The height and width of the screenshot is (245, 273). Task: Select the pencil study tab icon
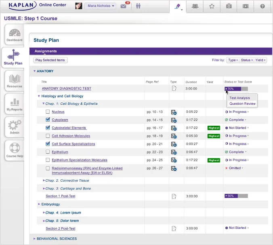click(x=178, y=6)
